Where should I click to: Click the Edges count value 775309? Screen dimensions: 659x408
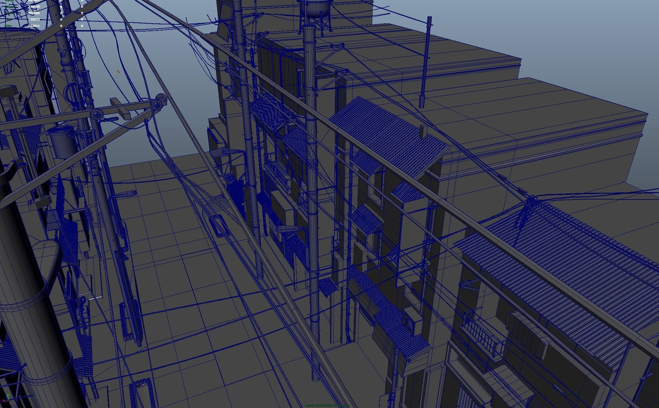(x=34, y=7)
